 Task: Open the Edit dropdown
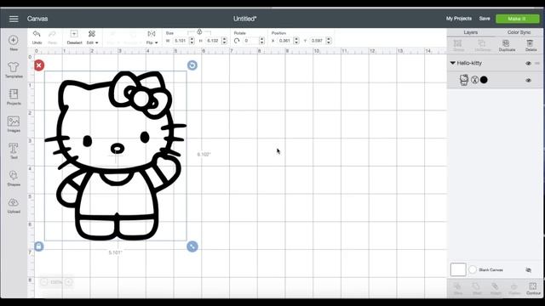click(x=92, y=37)
